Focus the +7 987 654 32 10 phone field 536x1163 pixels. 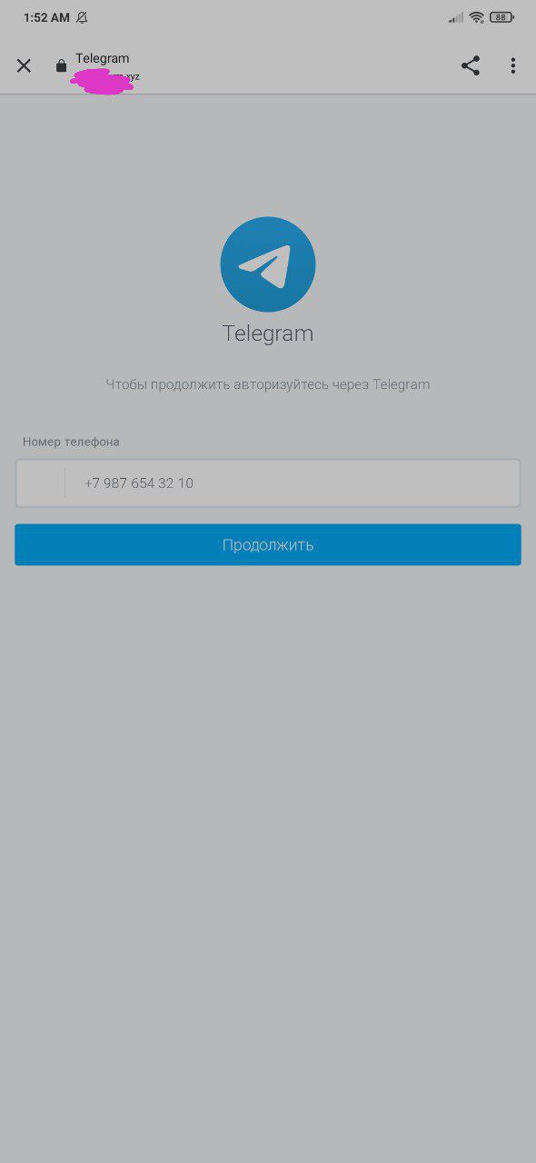pyautogui.click(x=293, y=482)
